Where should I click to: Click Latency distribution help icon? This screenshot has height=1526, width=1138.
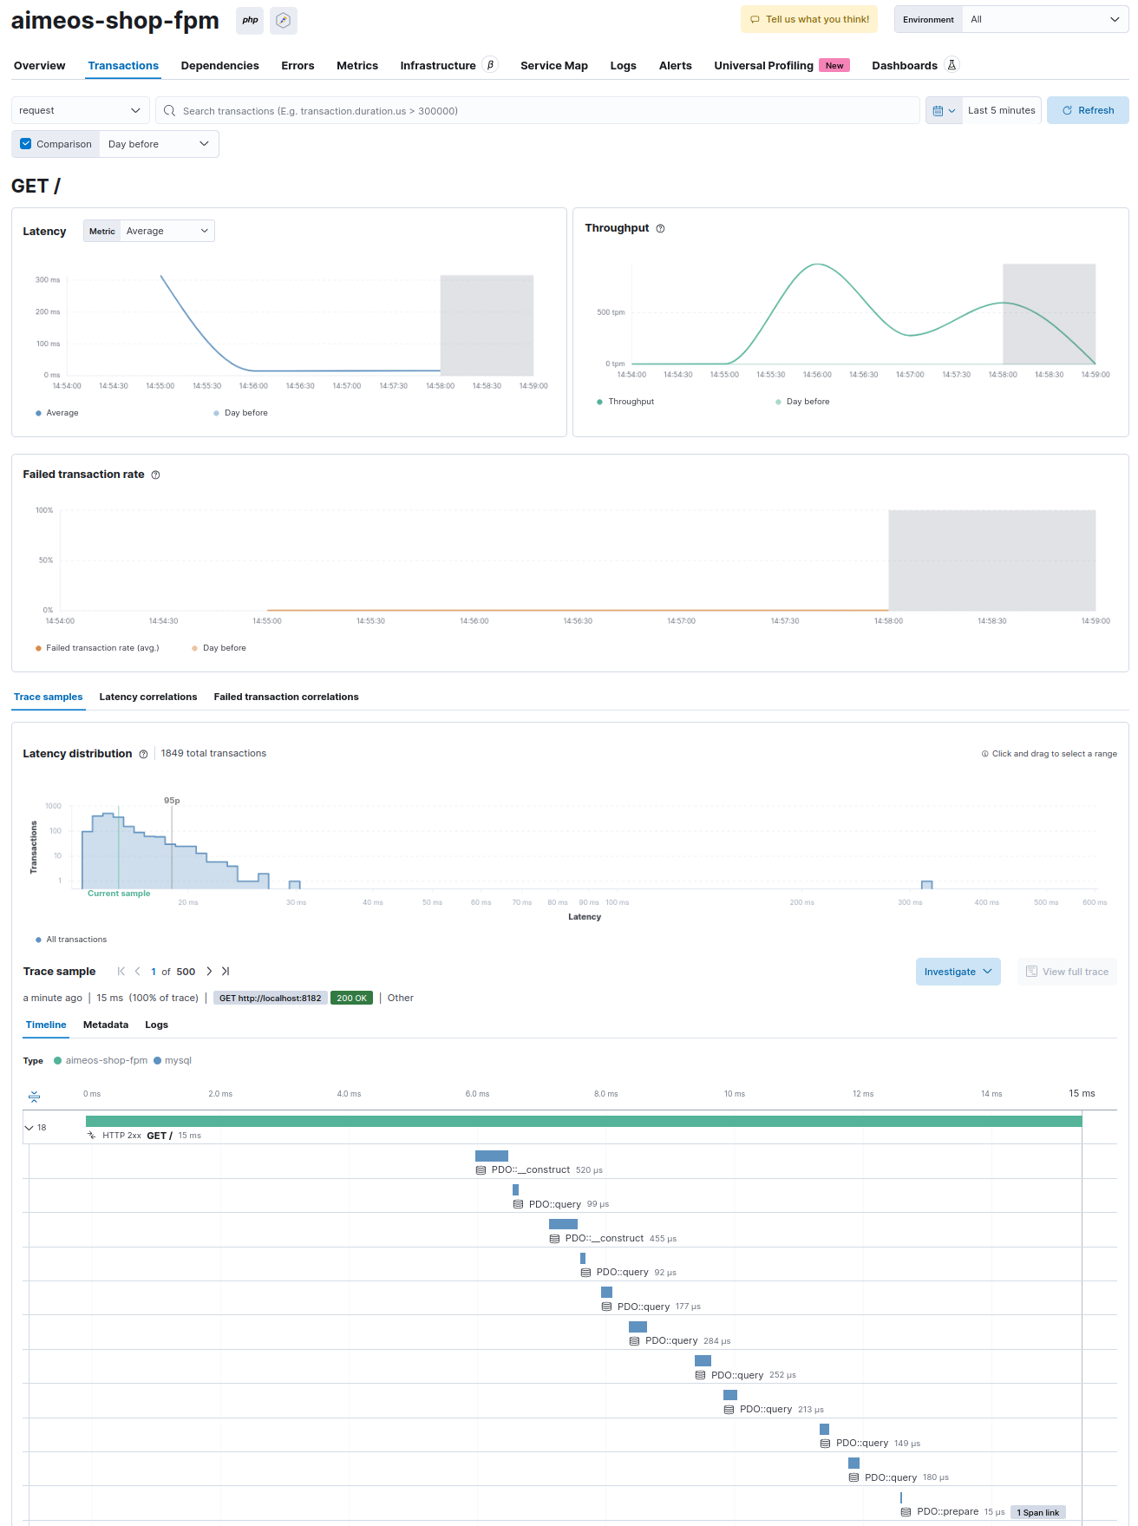point(144,755)
